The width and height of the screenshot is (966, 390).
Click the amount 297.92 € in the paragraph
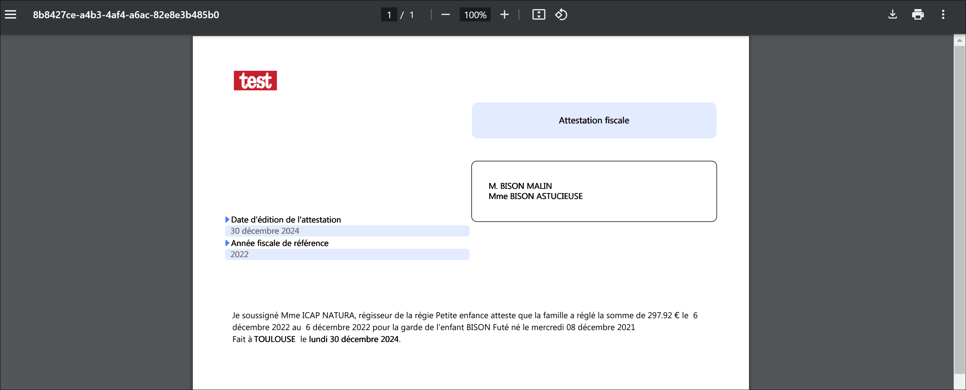663,315
